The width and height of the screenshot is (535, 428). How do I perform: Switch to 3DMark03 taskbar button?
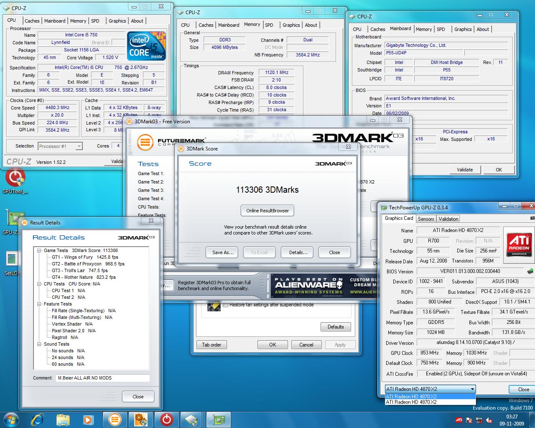pos(115,419)
